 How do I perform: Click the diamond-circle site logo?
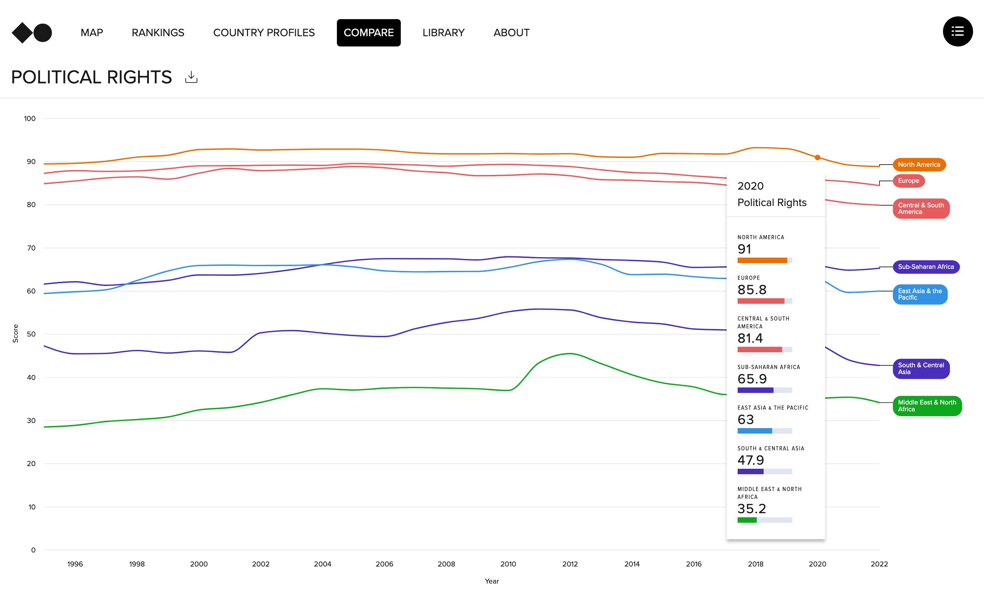coord(31,32)
